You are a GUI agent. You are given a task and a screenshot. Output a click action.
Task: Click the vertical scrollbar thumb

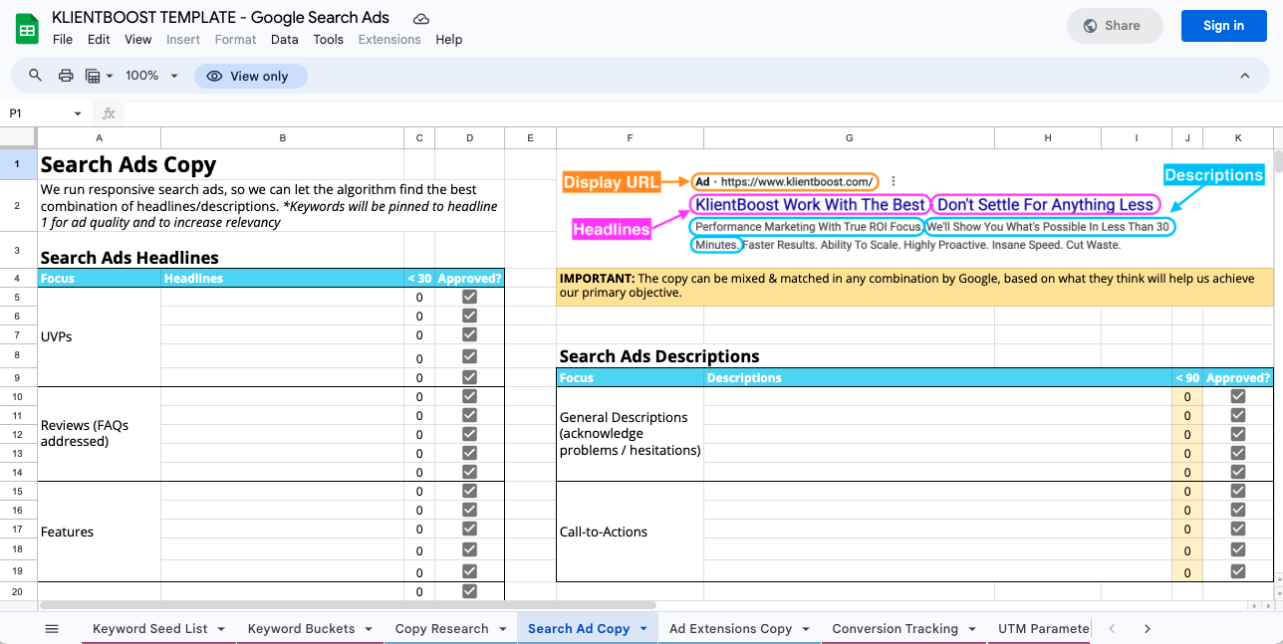coord(1278,162)
